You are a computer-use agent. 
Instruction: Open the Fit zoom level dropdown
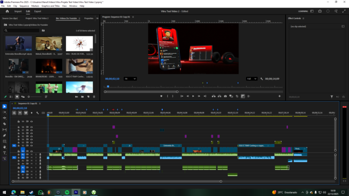(x=130, y=78)
